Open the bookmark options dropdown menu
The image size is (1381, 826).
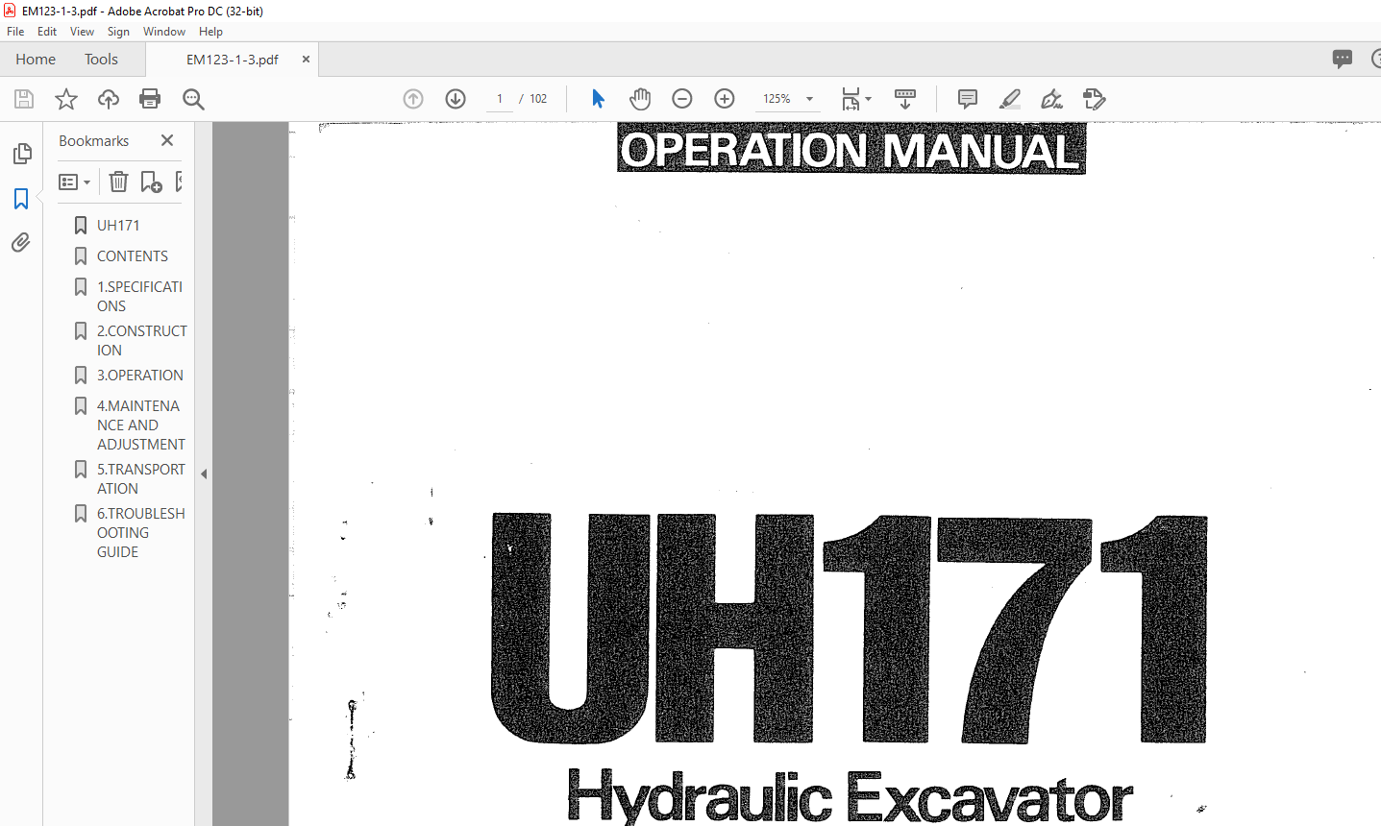tap(74, 182)
